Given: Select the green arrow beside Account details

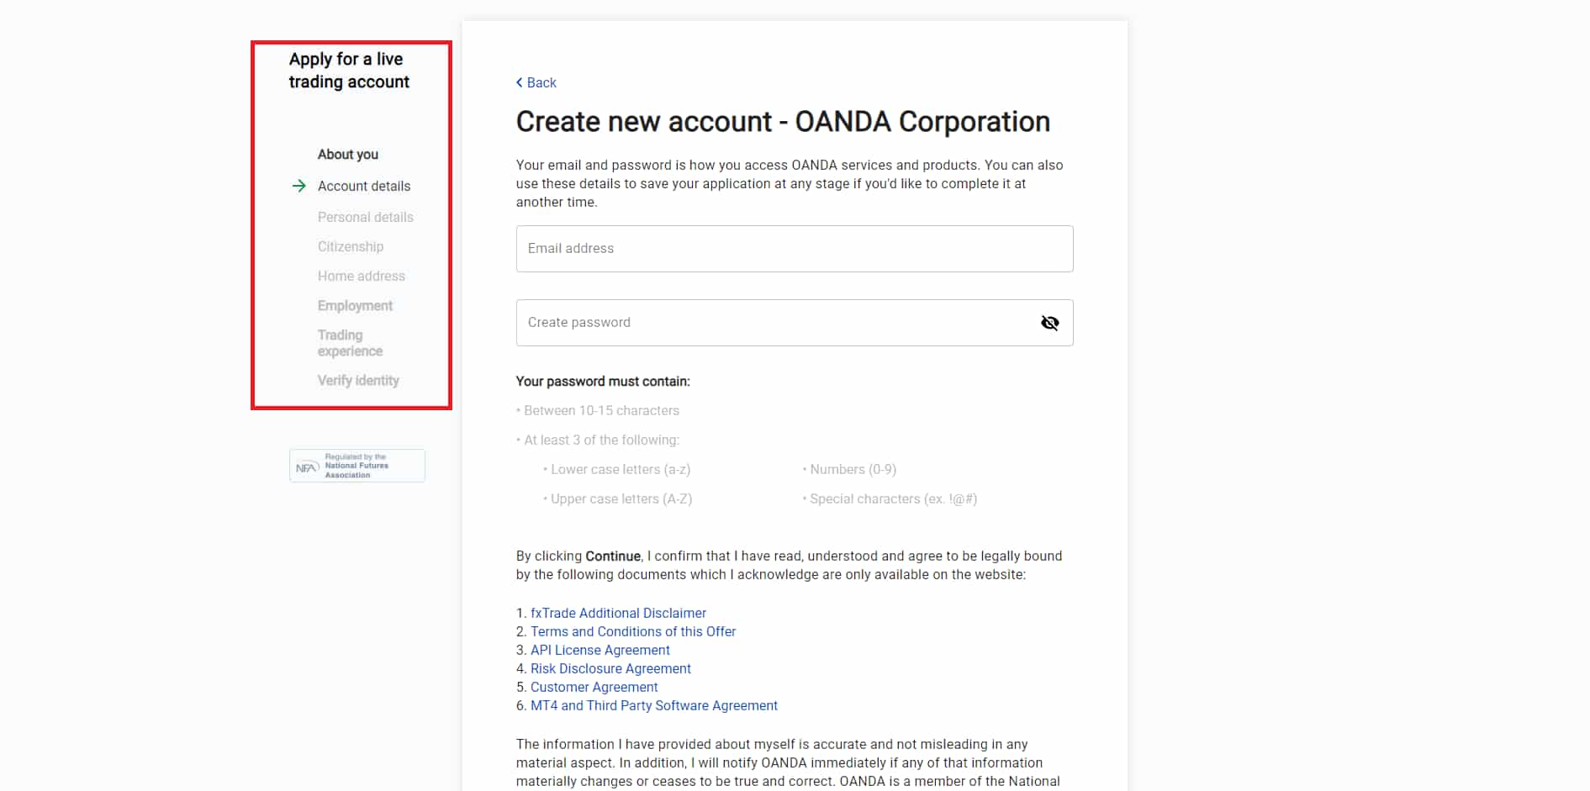Looking at the screenshot, I should (x=299, y=186).
